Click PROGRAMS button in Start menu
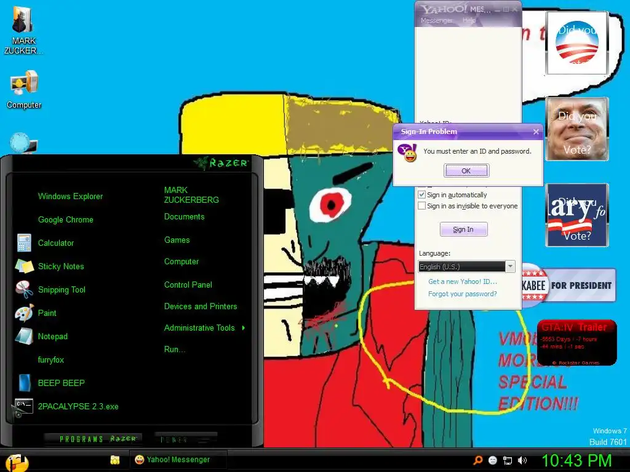The width and height of the screenshot is (630, 472). (x=92, y=439)
